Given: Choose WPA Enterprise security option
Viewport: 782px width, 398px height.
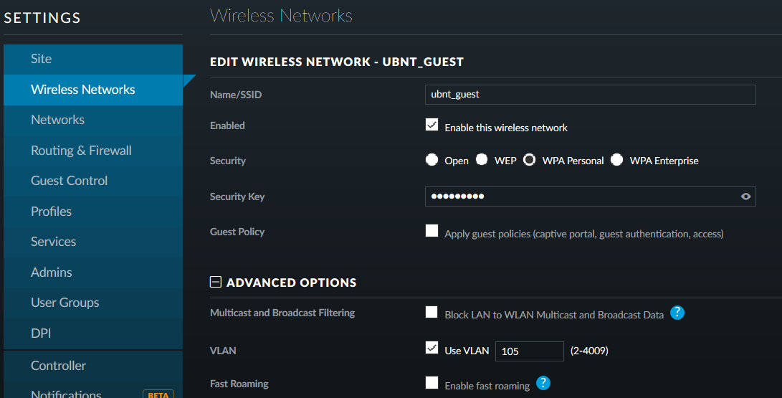Looking at the screenshot, I should point(617,160).
